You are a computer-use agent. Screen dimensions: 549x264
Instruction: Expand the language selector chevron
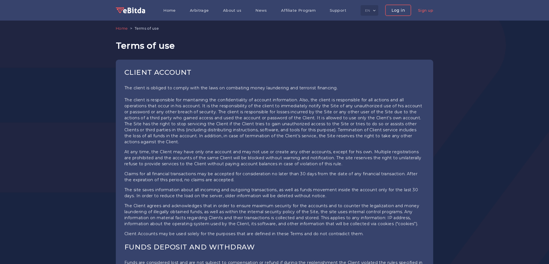pos(374,11)
